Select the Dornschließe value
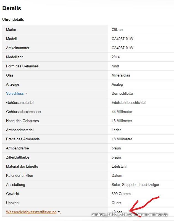 coord(122,94)
